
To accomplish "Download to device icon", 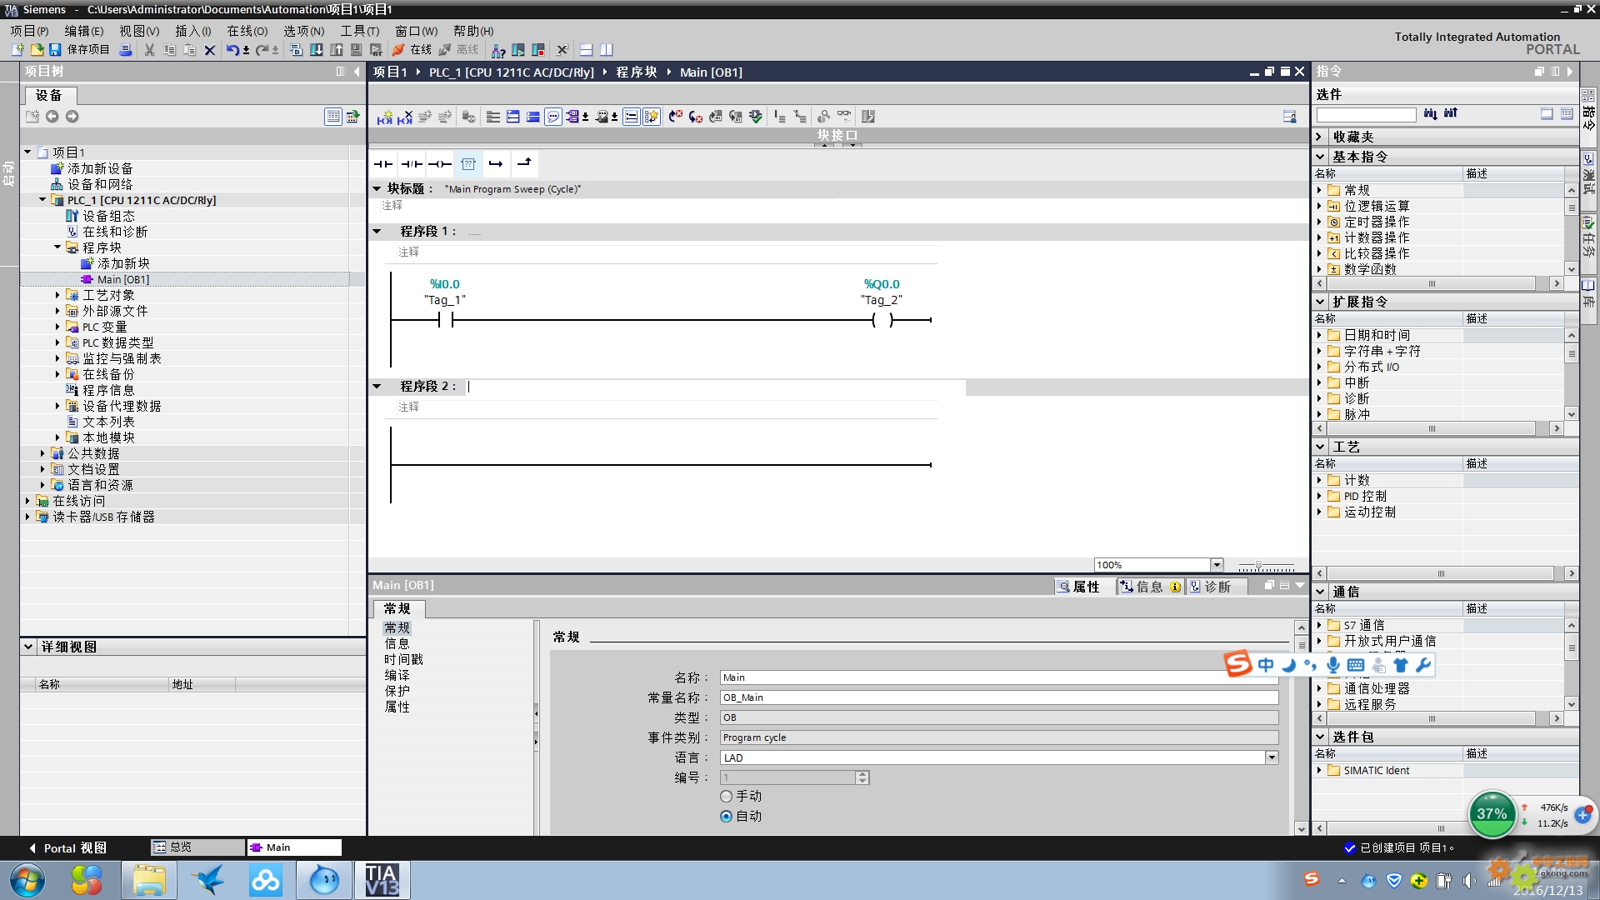I will click(317, 50).
